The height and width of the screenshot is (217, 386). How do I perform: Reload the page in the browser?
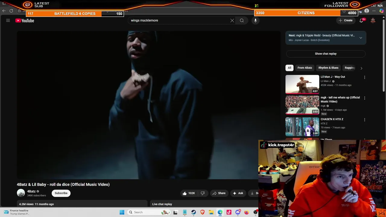tap(11, 11)
